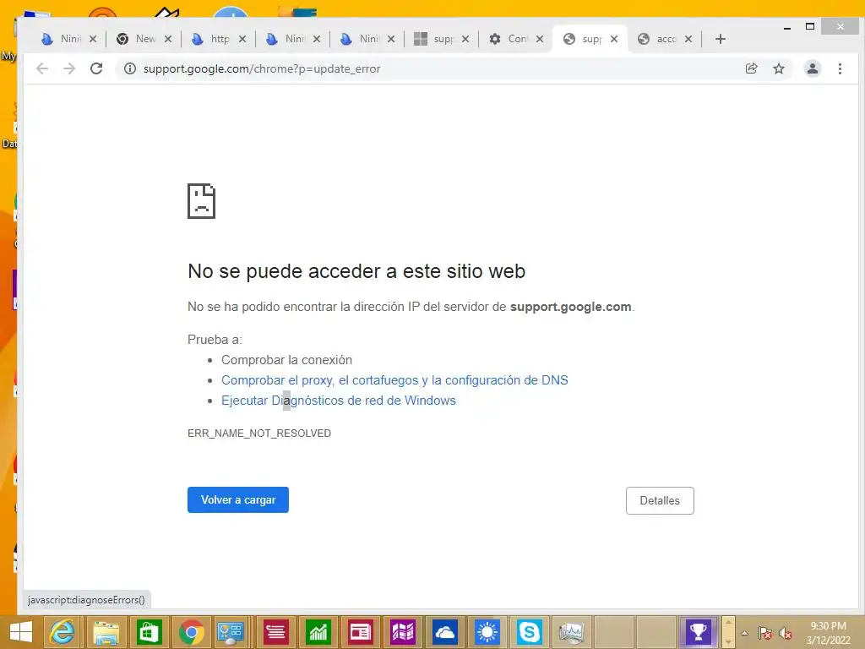The image size is (865, 649).
Task: Open the Chrome profile avatar
Action: click(812, 68)
